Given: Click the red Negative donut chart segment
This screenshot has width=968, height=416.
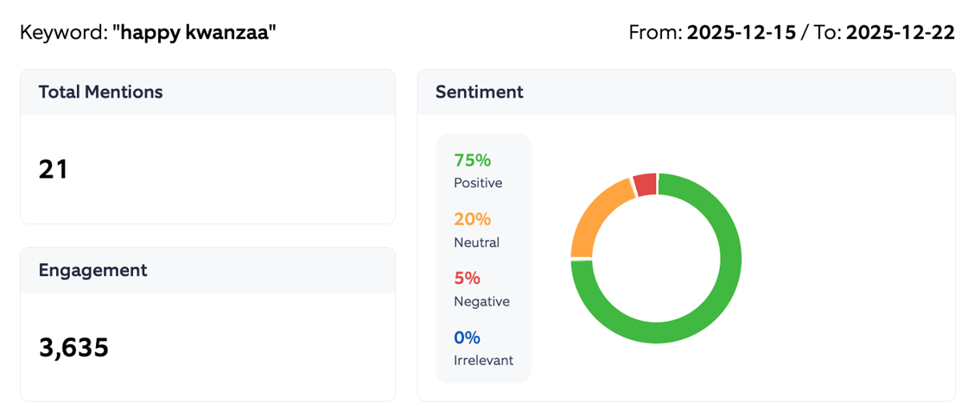Looking at the screenshot, I should coord(645,185).
